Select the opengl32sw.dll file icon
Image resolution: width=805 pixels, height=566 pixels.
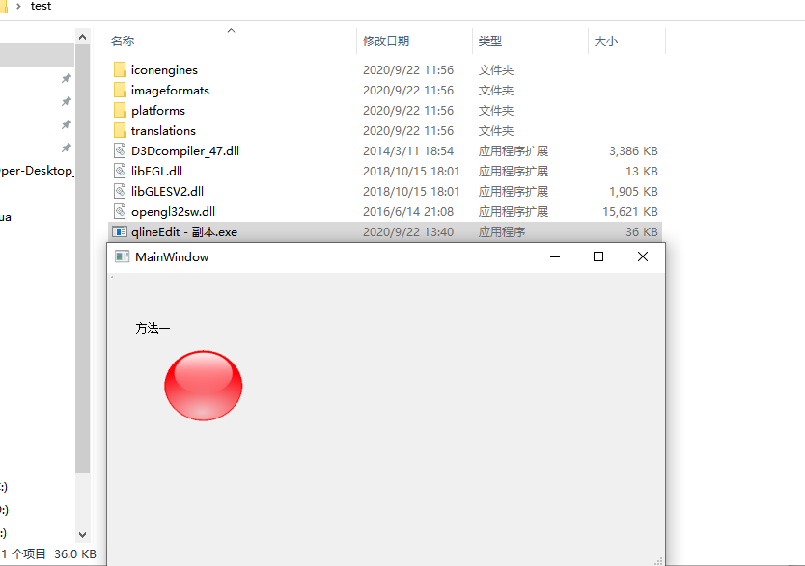pyautogui.click(x=121, y=211)
